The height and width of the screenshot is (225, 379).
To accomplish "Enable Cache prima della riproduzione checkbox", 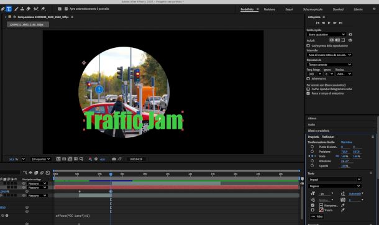I will (x=308, y=45).
